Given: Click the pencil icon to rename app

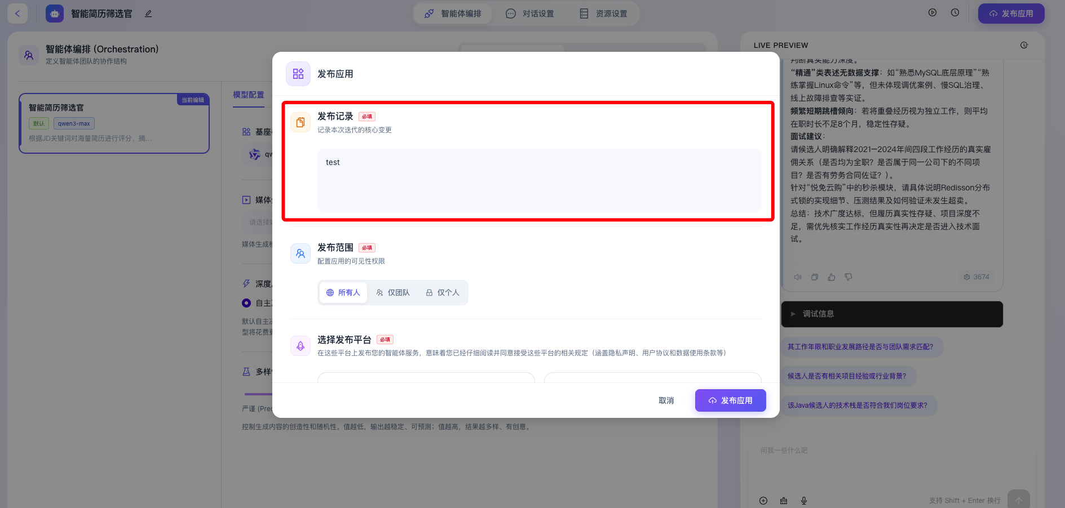Looking at the screenshot, I should point(148,14).
